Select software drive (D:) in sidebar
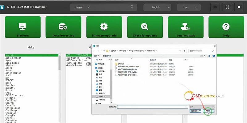 point(101,97)
